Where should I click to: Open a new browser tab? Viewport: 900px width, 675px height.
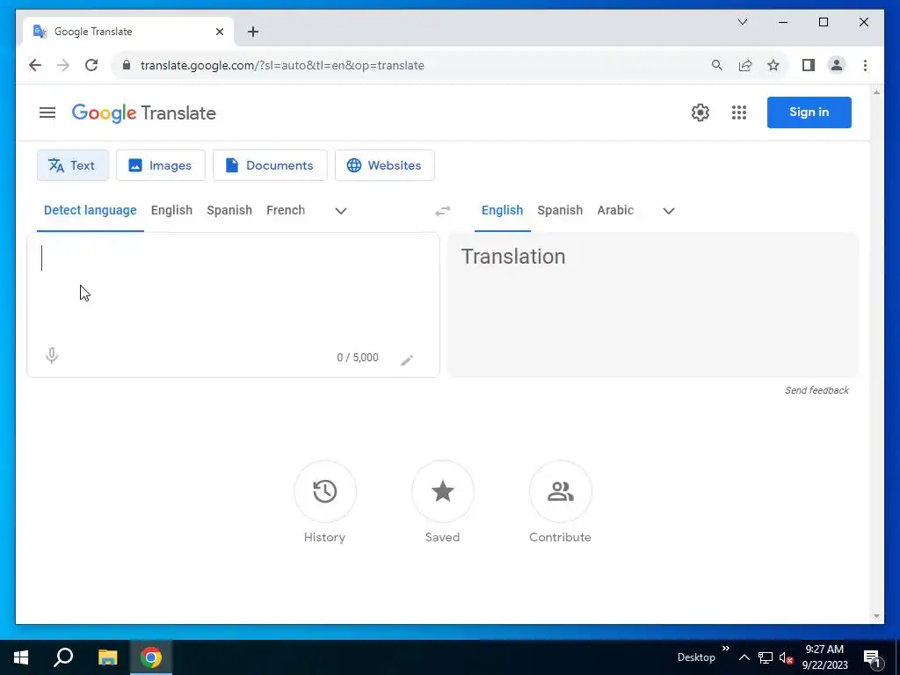pos(253,32)
